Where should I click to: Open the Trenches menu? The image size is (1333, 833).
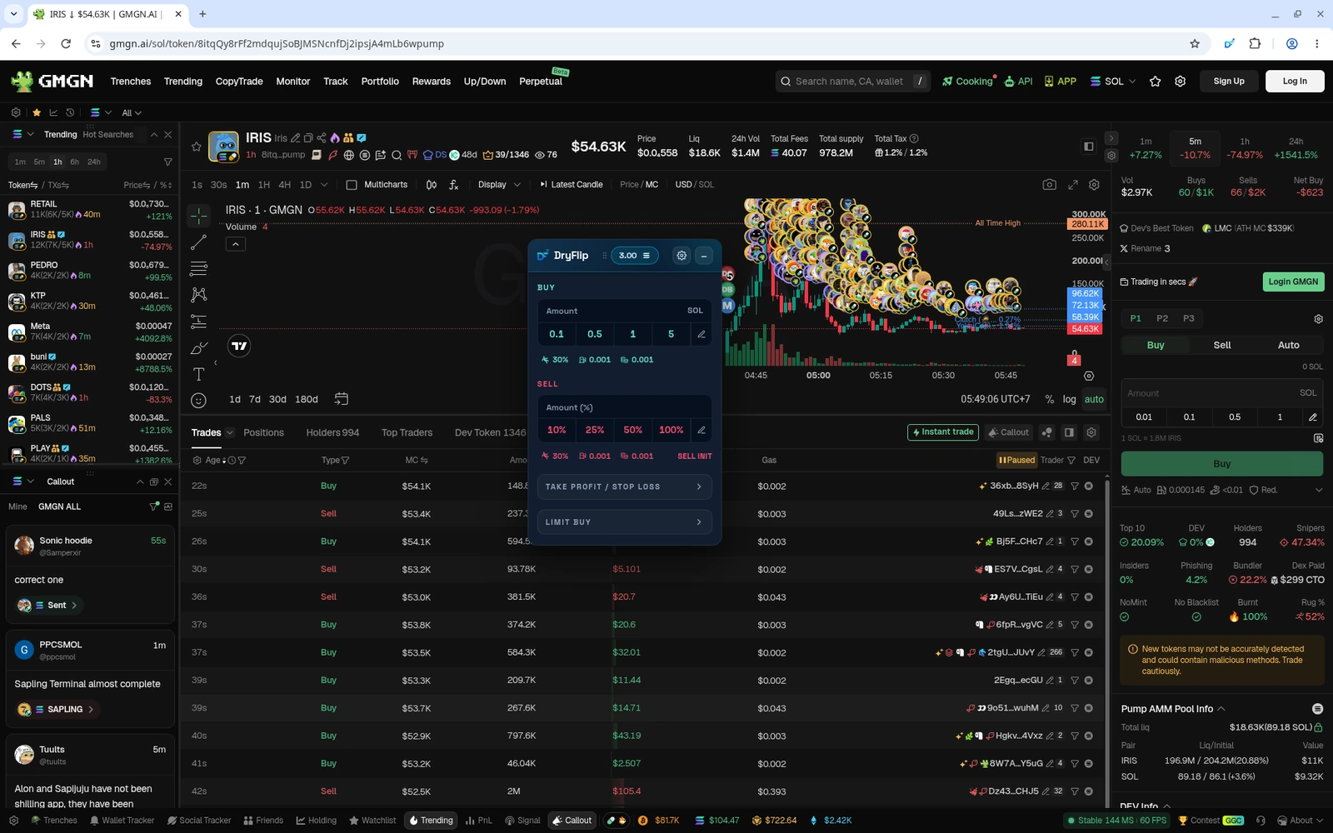click(131, 82)
